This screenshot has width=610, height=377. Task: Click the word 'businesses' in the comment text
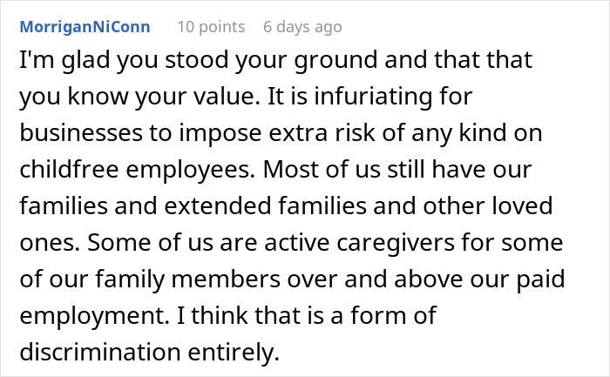pos(81,132)
